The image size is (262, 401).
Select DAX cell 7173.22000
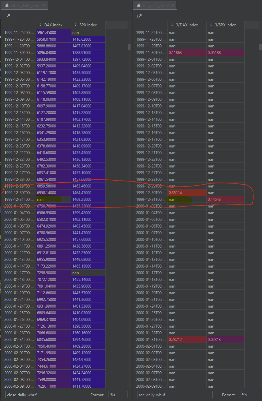click(53, 266)
